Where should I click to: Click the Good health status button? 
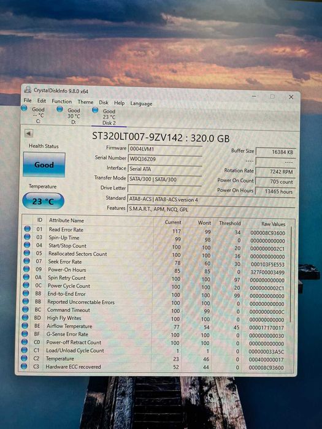pos(44,165)
